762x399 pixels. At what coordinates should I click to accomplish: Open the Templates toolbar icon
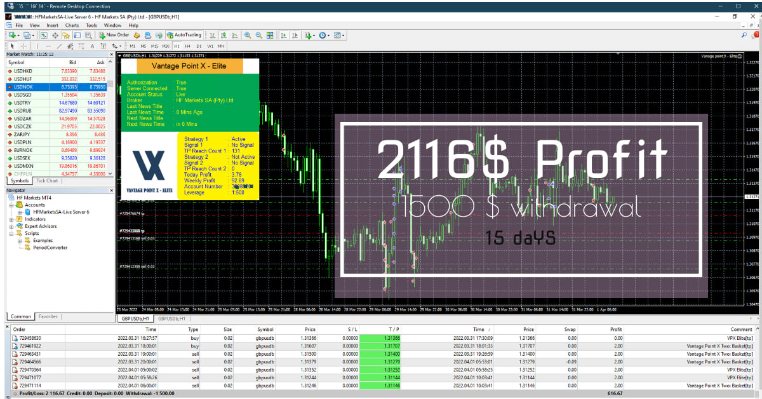[337, 35]
